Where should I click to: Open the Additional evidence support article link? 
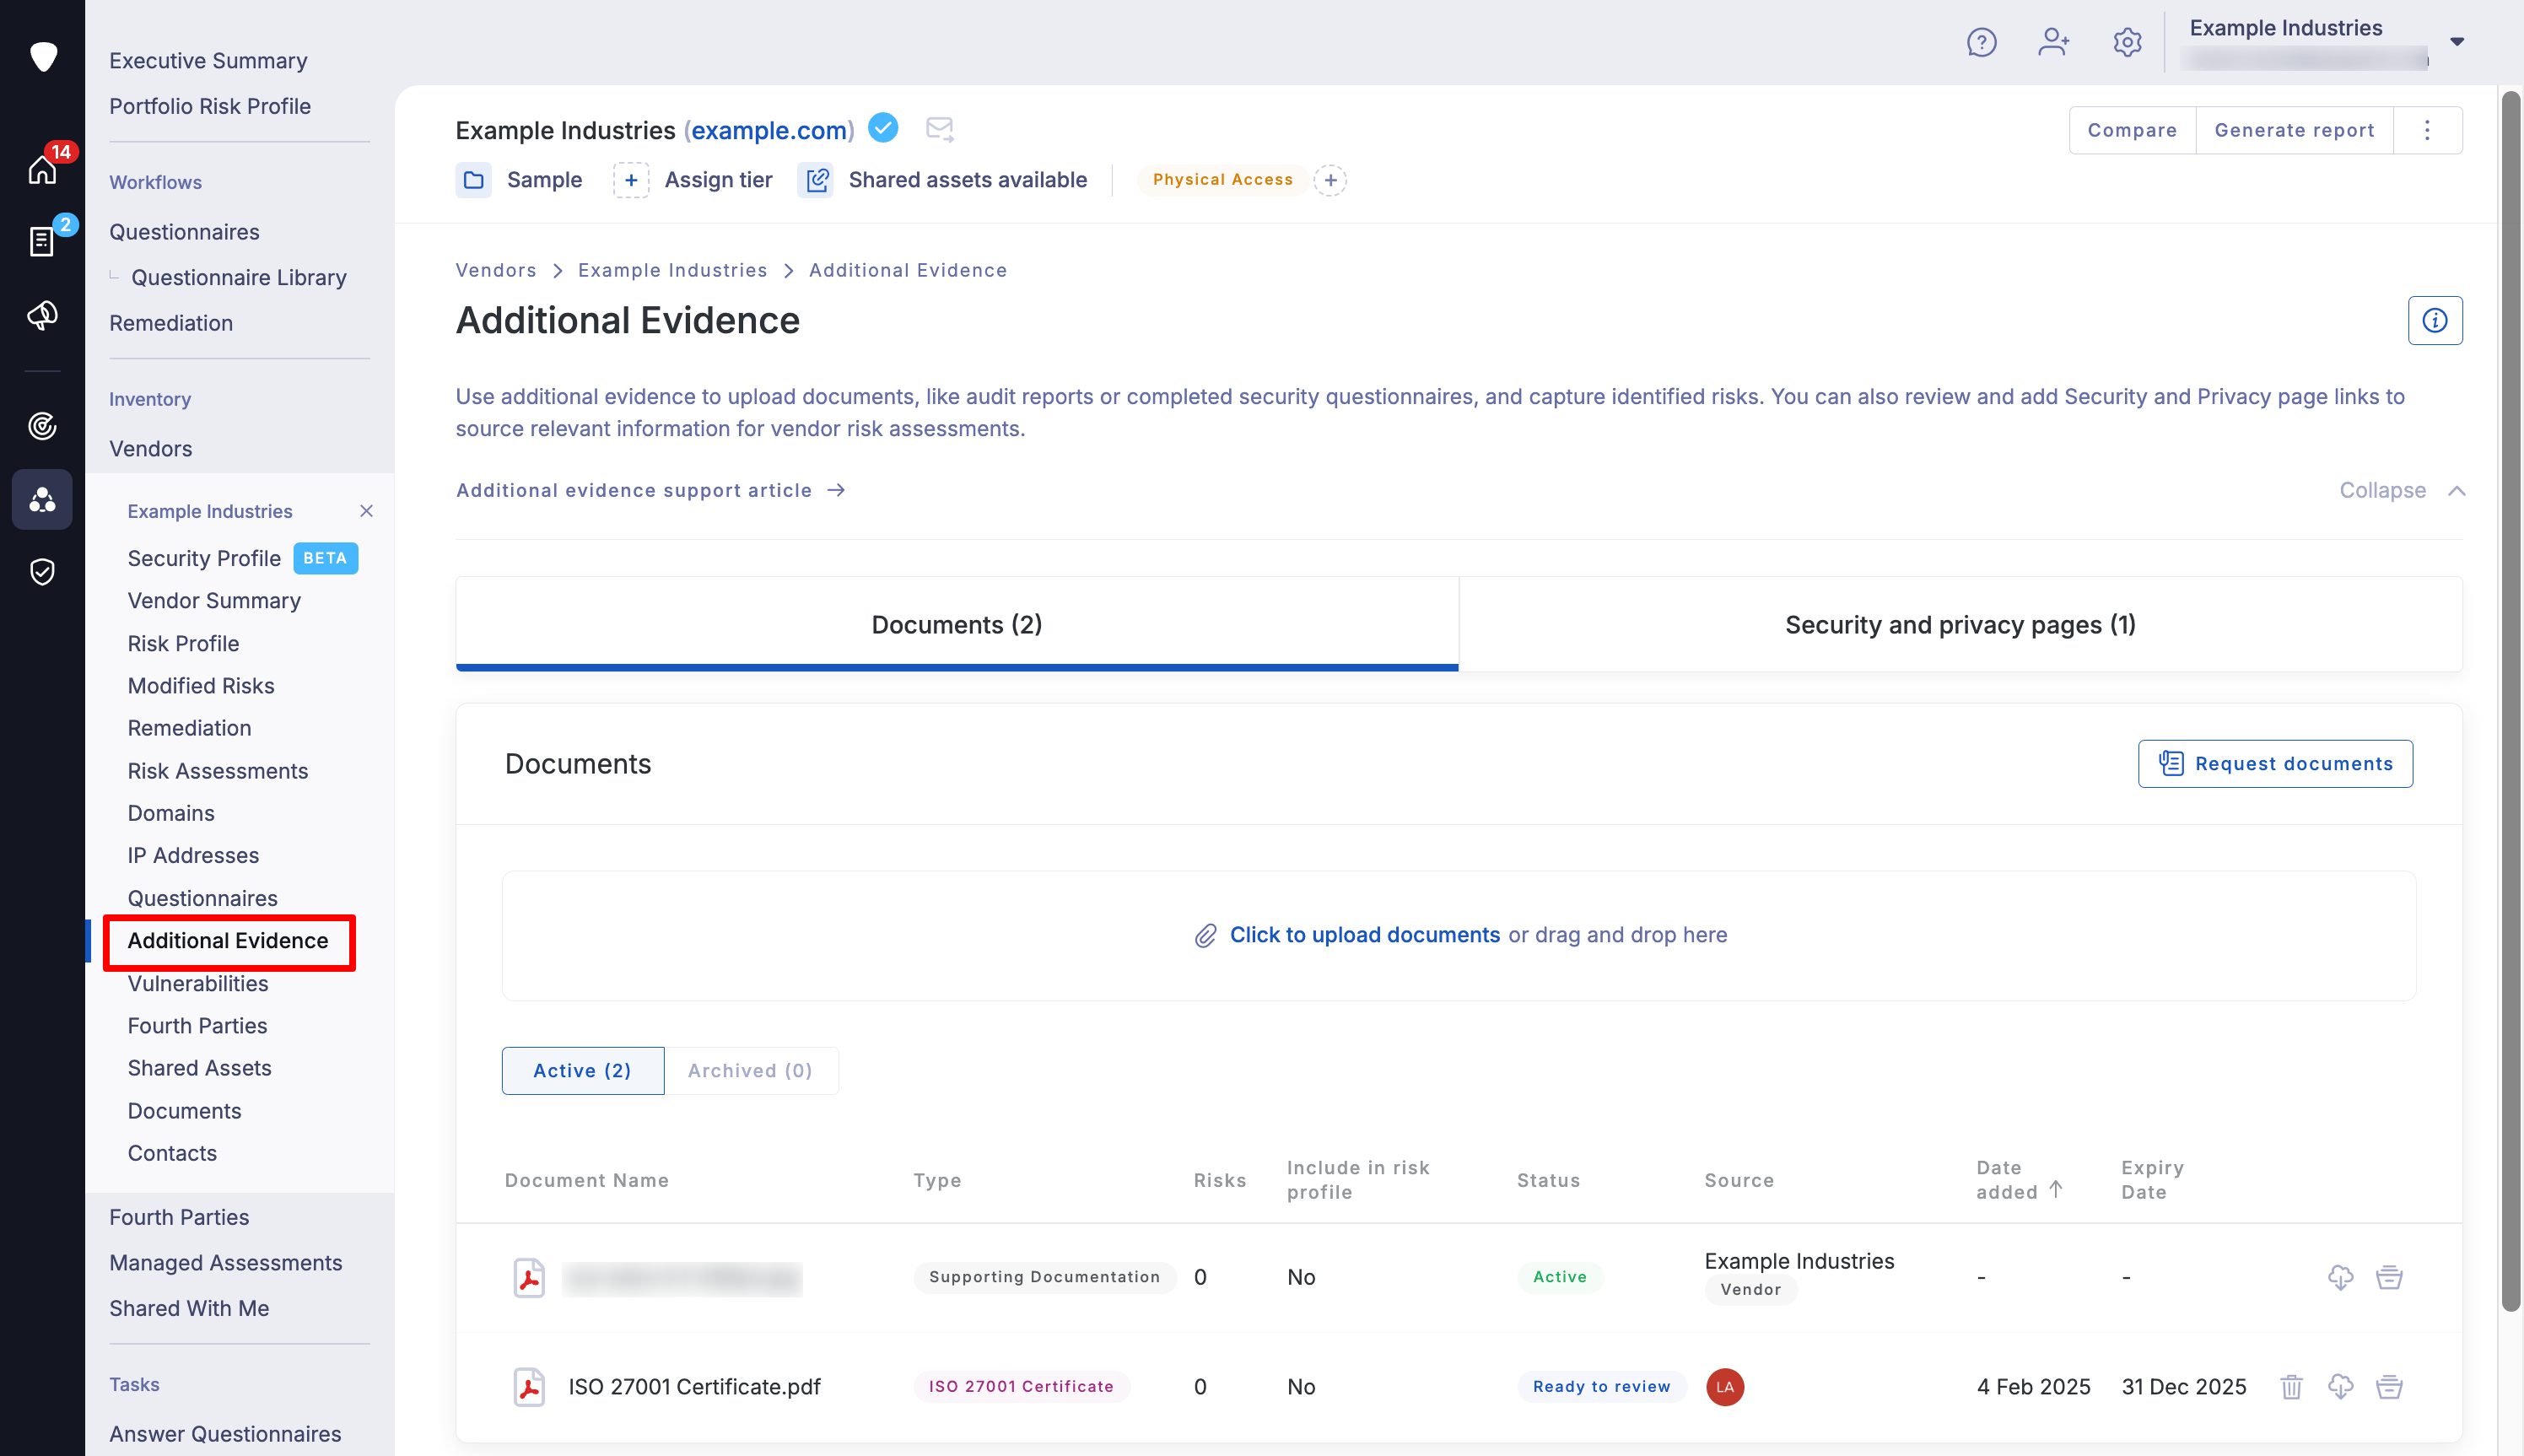pos(651,490)
